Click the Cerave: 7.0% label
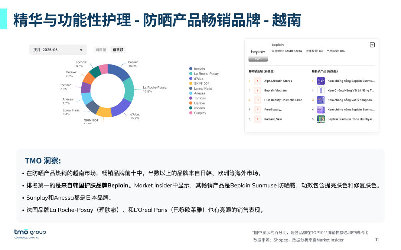 pyautogui.click(x=71, y=74)
